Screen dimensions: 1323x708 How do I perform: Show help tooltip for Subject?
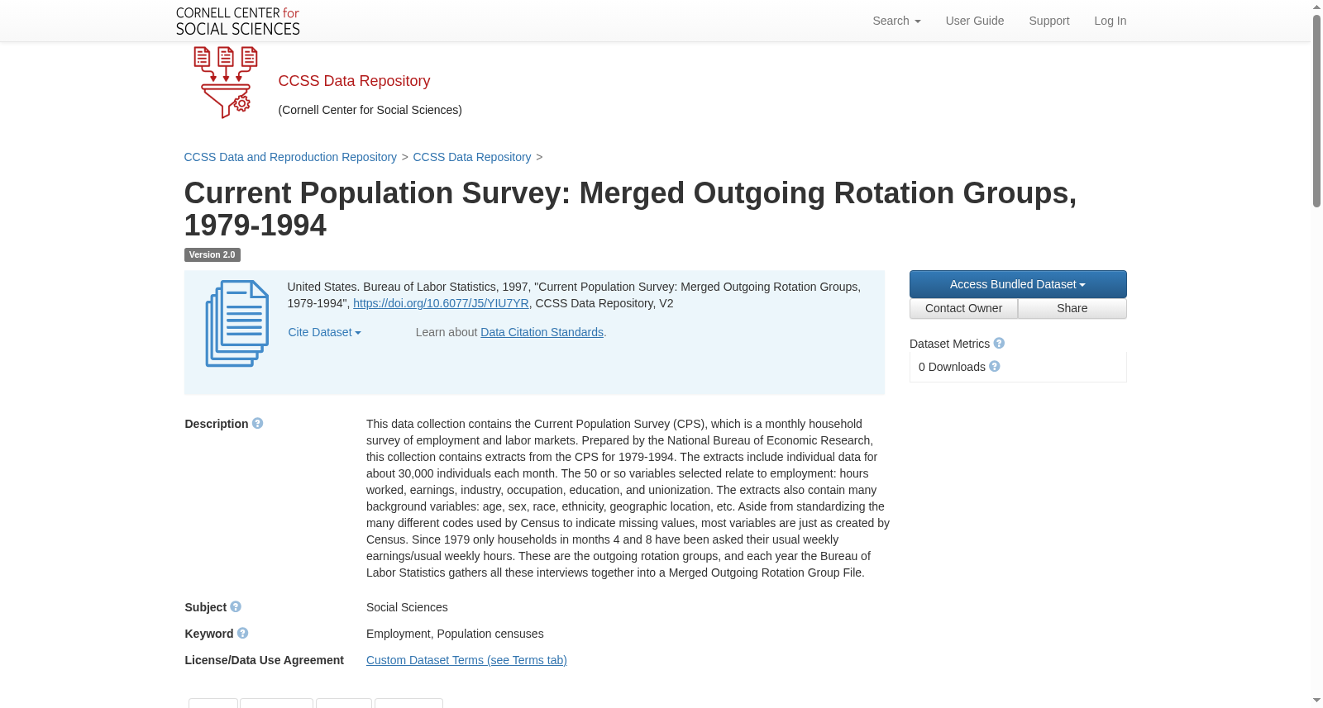(236, 606)
